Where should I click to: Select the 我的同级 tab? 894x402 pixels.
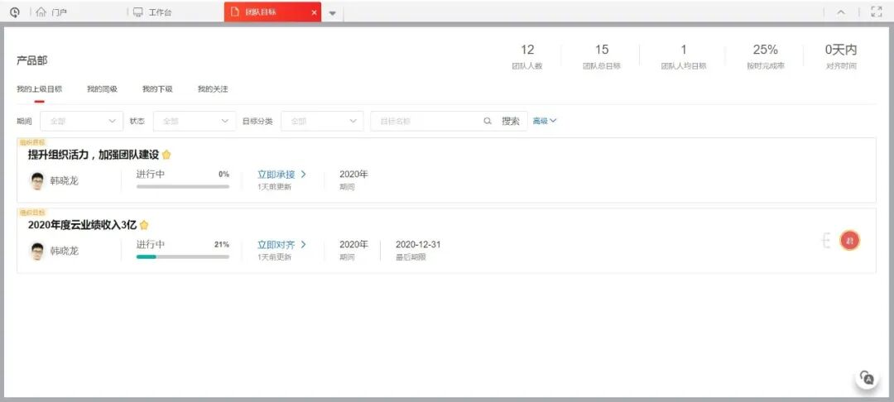click(102, 89)
